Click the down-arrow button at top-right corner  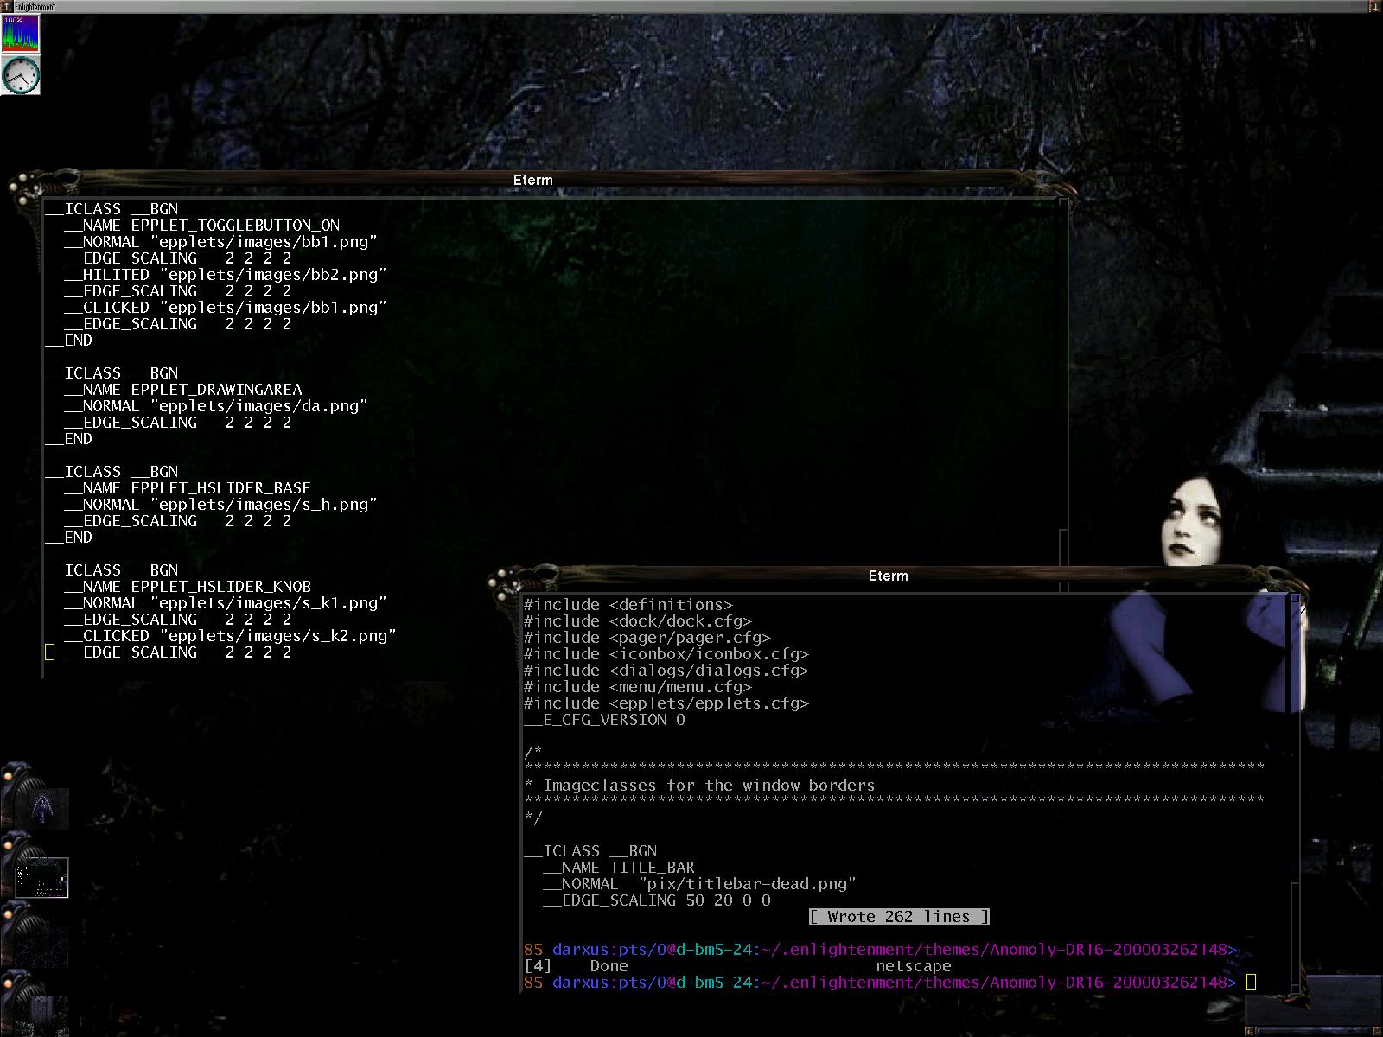click(x=1375, y=6)
